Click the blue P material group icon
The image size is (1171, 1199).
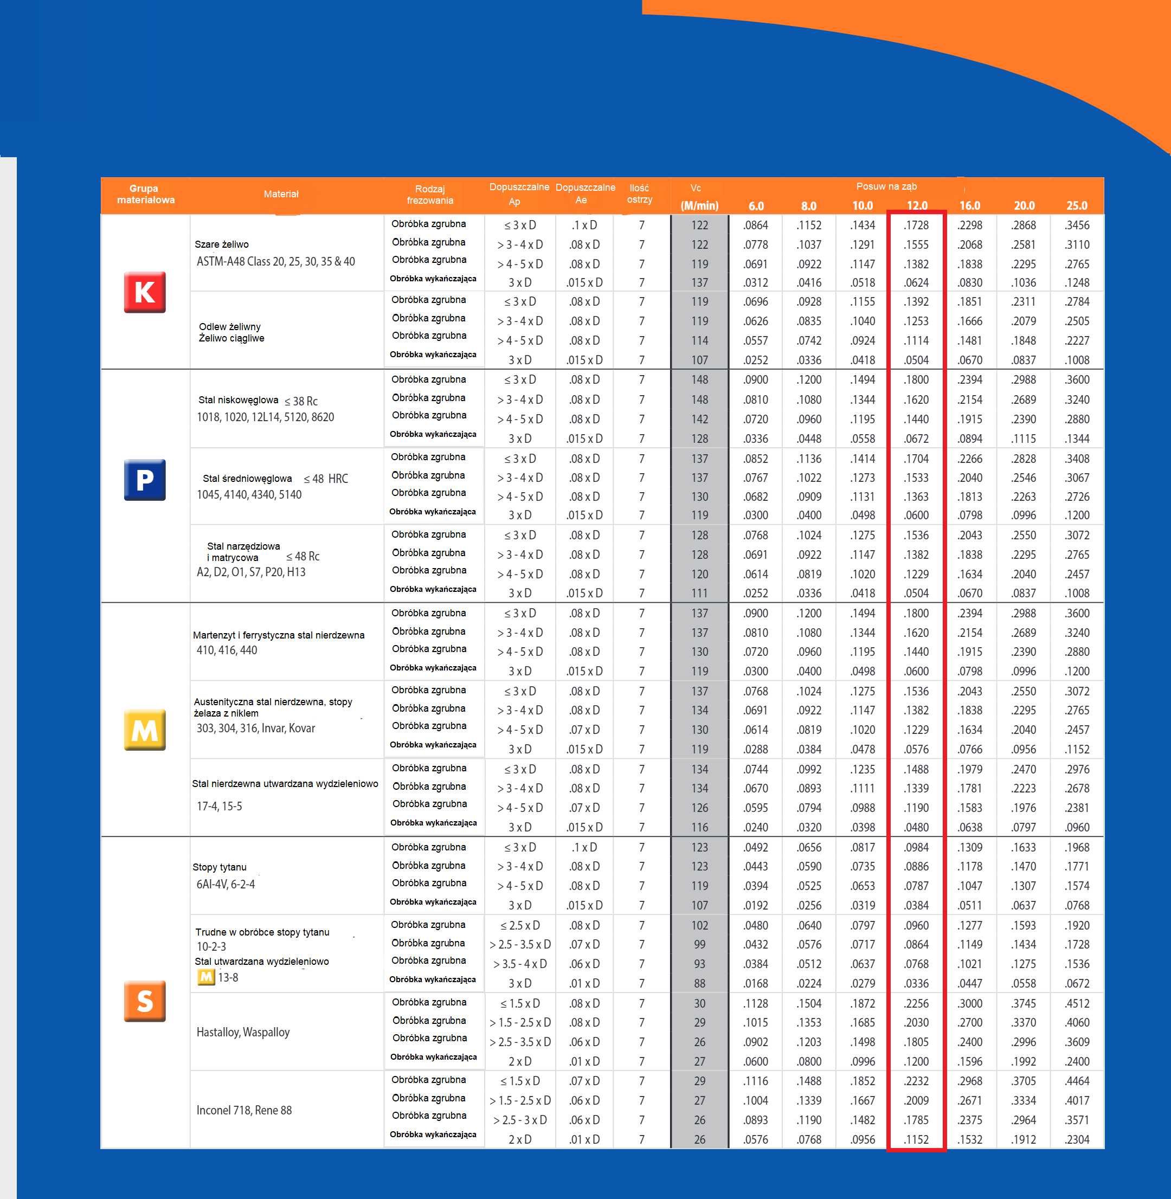(x=145, y=480)
